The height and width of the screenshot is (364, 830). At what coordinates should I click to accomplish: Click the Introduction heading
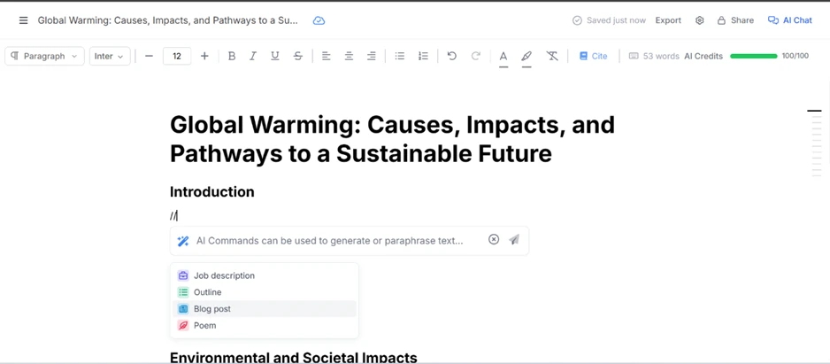[211, 192]
